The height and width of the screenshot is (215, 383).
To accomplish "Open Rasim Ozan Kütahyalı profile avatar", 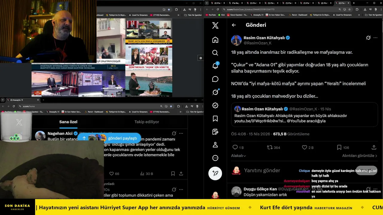I will [236, 40].
